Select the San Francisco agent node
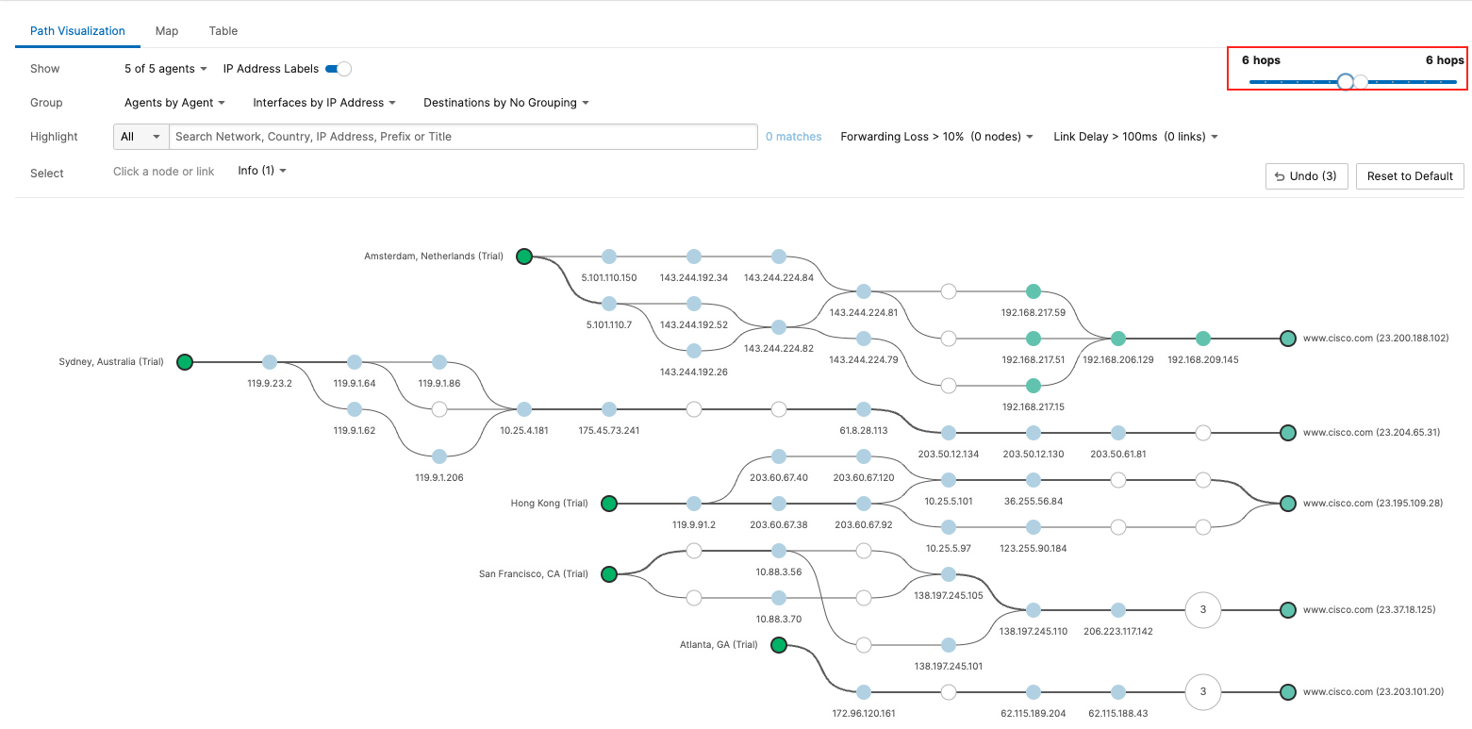The image size is (1472, 729). (609, 574)
